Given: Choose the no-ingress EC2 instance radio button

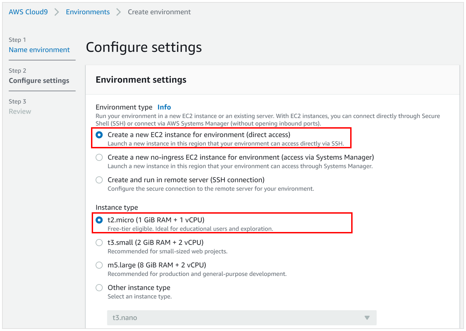Looking at the screenshot, I should pyautogui.click(x=99, y=158).
